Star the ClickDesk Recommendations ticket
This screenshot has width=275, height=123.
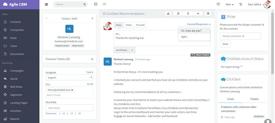click(104, 14)
